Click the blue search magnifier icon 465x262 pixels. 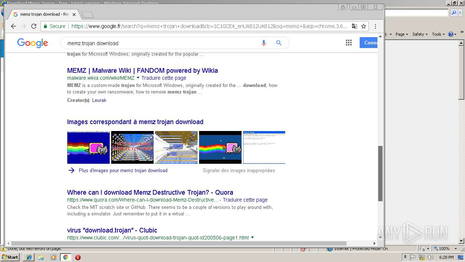(x=279, y=43)
